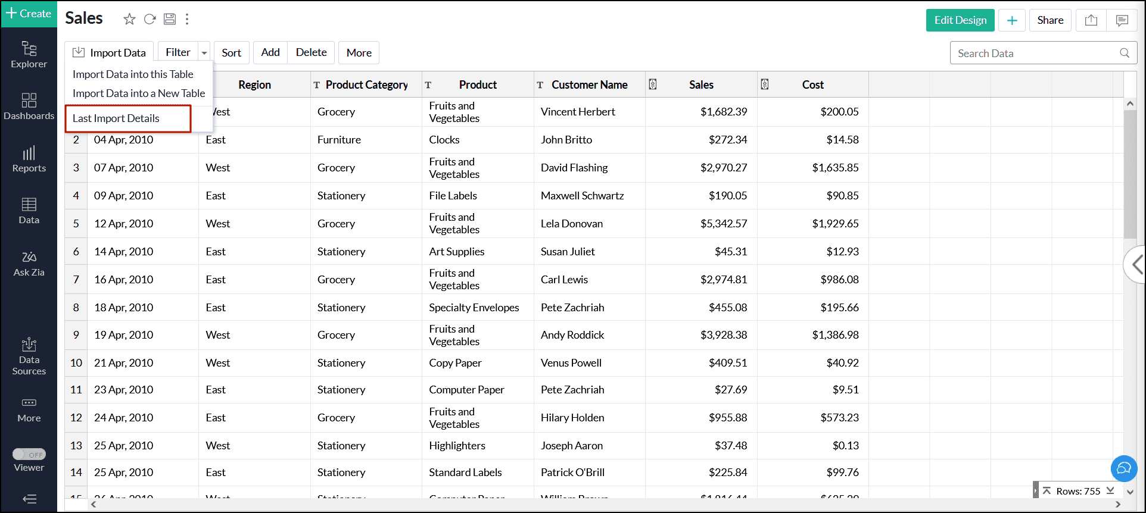Expand the collapsed right side panel arrow

(x=1136, y=264)
